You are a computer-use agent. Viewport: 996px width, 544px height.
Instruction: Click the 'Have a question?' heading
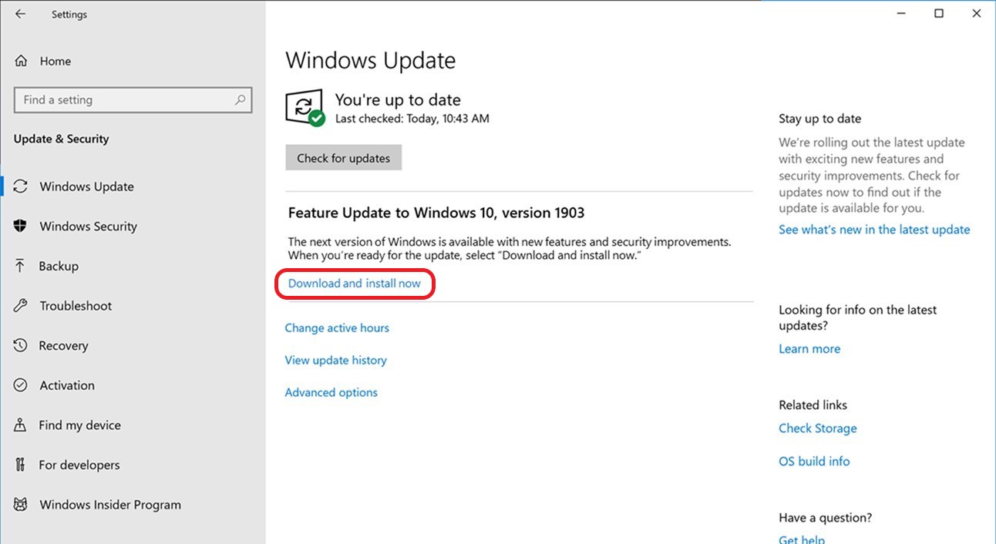(x=825, y=518)
